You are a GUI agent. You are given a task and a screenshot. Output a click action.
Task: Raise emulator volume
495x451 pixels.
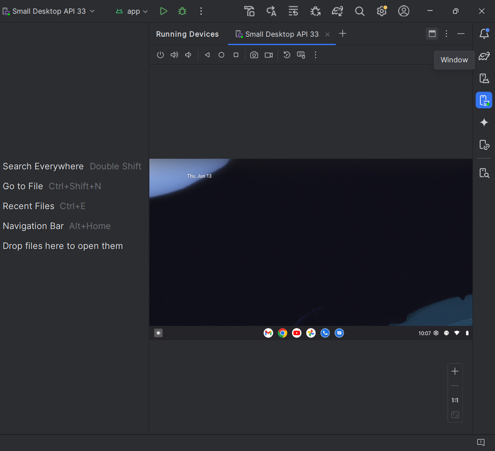(174, 55)
